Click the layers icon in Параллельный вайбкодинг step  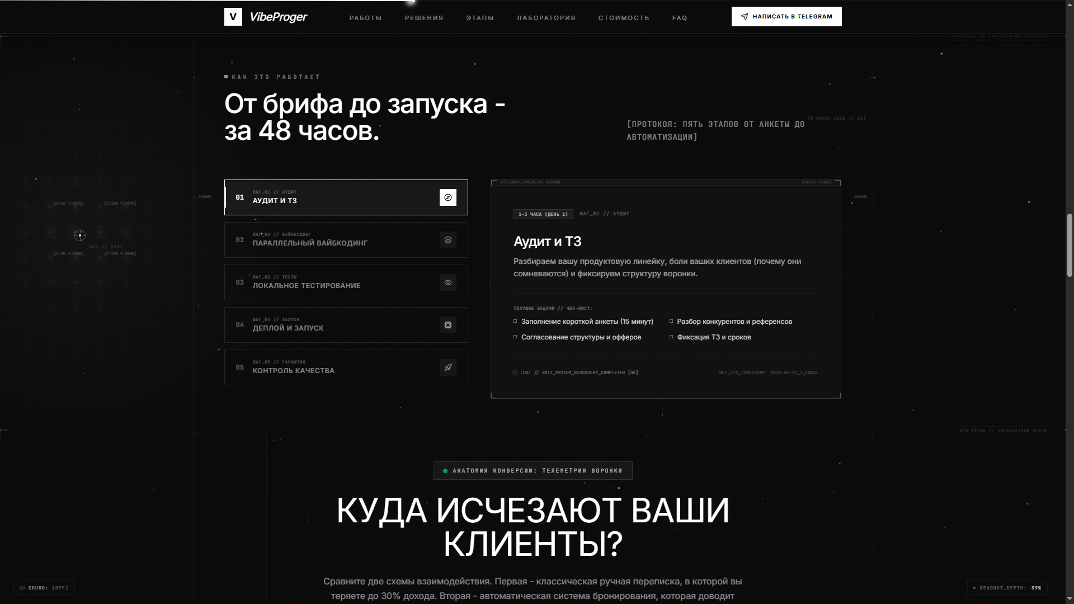tap(448, 240)
